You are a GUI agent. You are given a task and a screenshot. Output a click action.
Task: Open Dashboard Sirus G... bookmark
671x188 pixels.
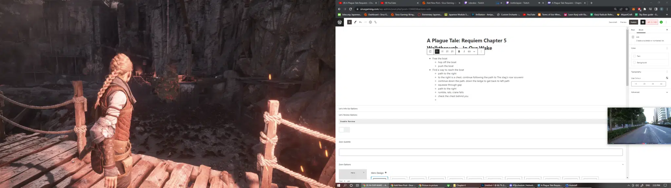click(376, 15)
